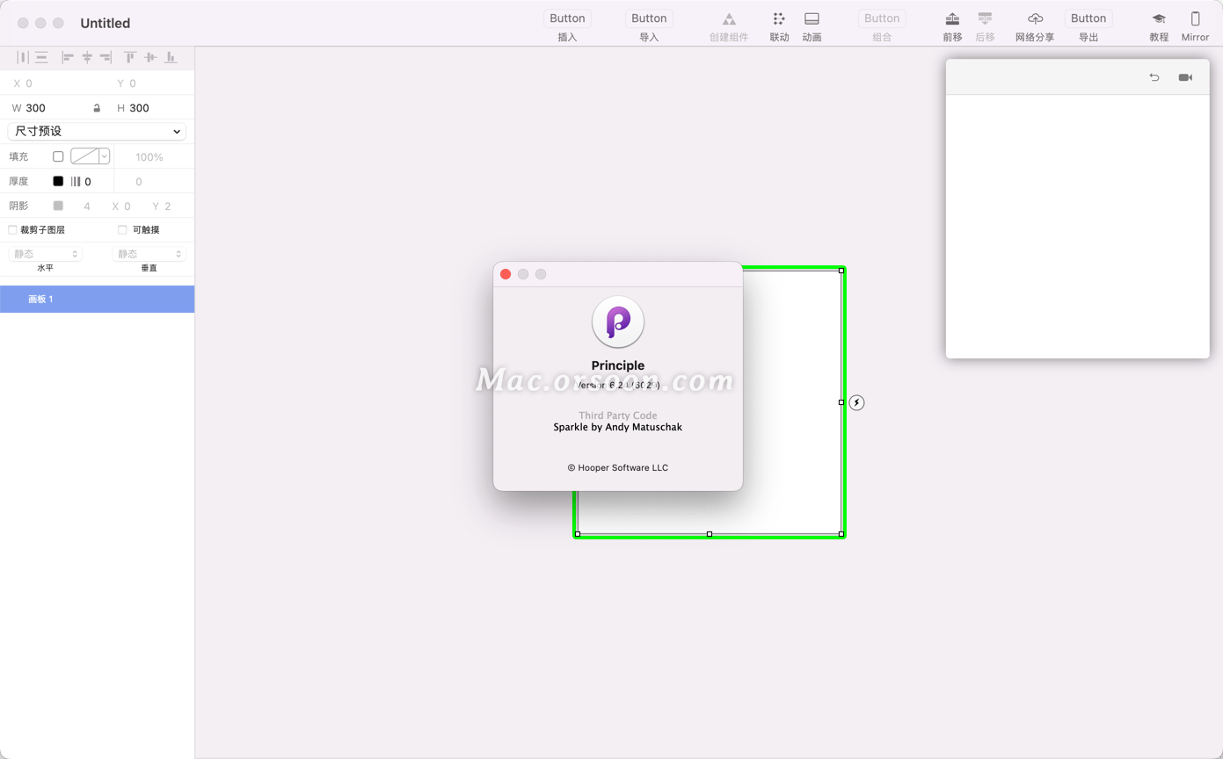Click the fill opacity 100% field
This screenshot has width=1223, height=759.
click(149, 157)
